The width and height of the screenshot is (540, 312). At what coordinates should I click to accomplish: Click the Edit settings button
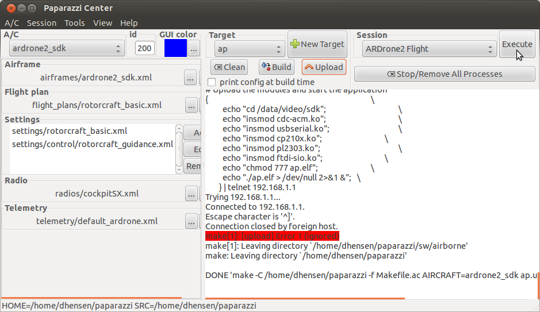[x=193, y=149]
